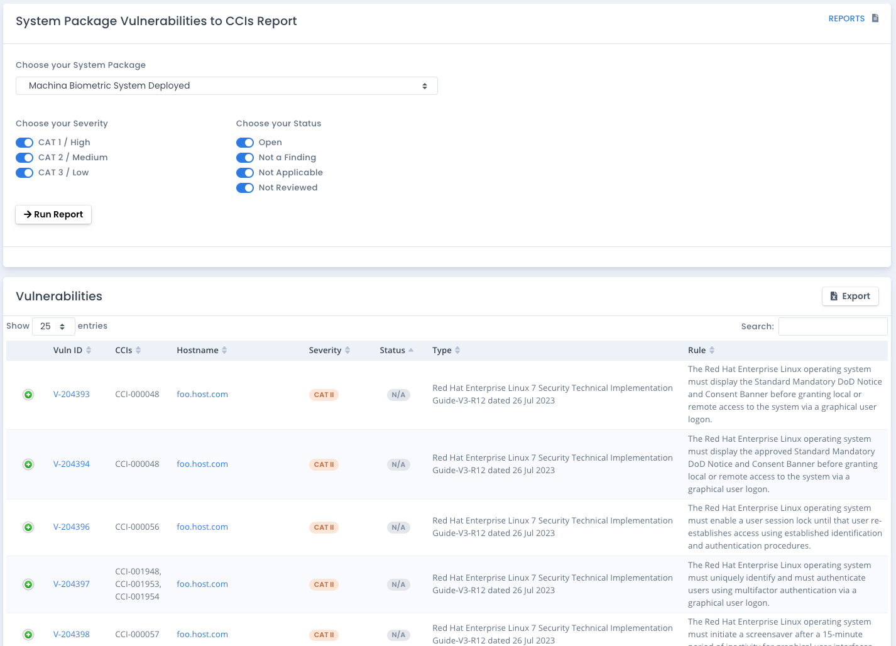Open the REPORTS link
896x646 pixels.
846,18
